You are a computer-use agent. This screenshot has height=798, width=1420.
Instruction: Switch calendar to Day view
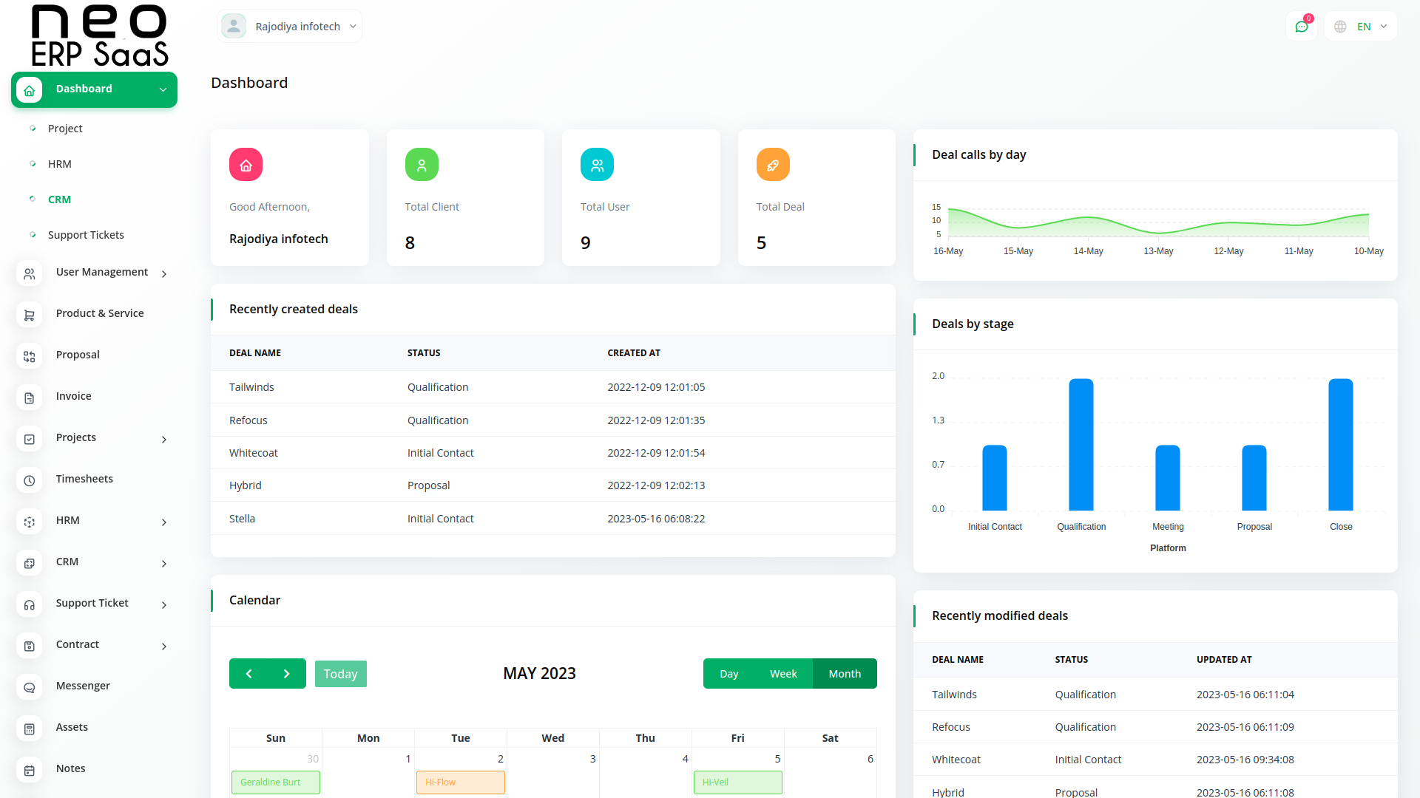pyautogui.click(x=728, y=674)
